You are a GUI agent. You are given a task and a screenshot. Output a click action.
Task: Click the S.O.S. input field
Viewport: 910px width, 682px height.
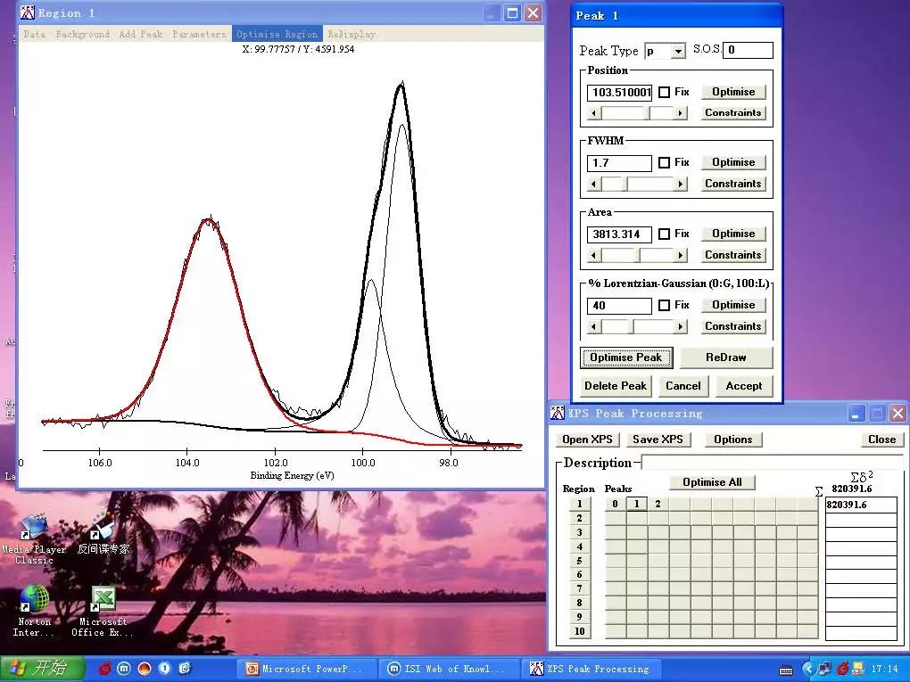tap(748, 50)
